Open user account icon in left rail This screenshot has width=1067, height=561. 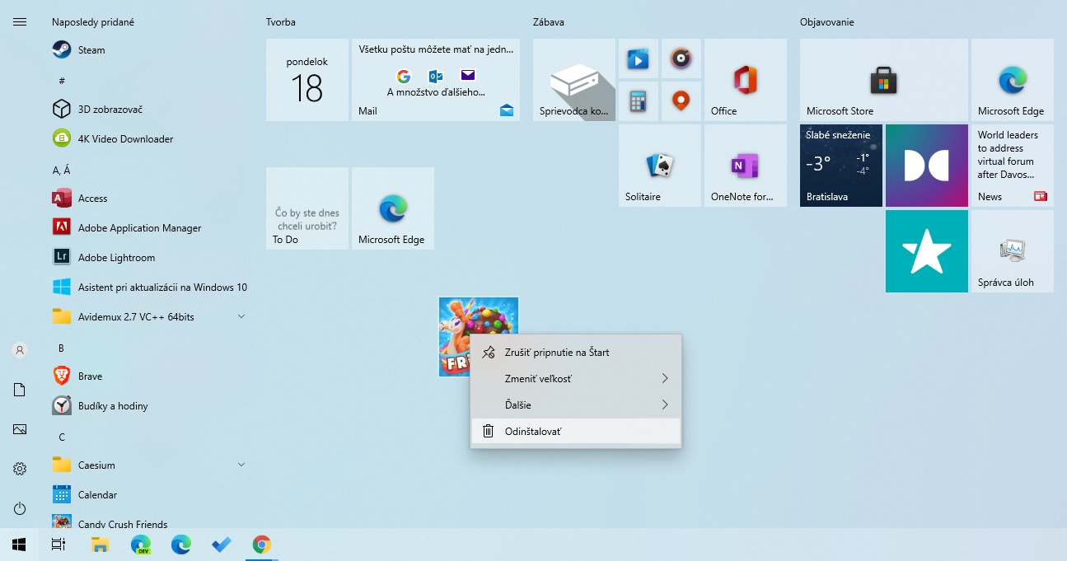20,350
